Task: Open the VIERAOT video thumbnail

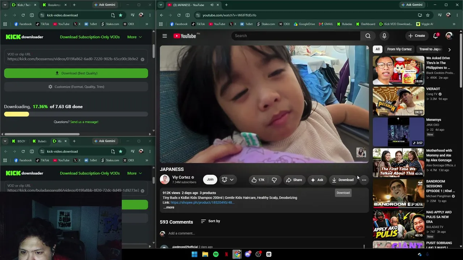Action: 399,101
